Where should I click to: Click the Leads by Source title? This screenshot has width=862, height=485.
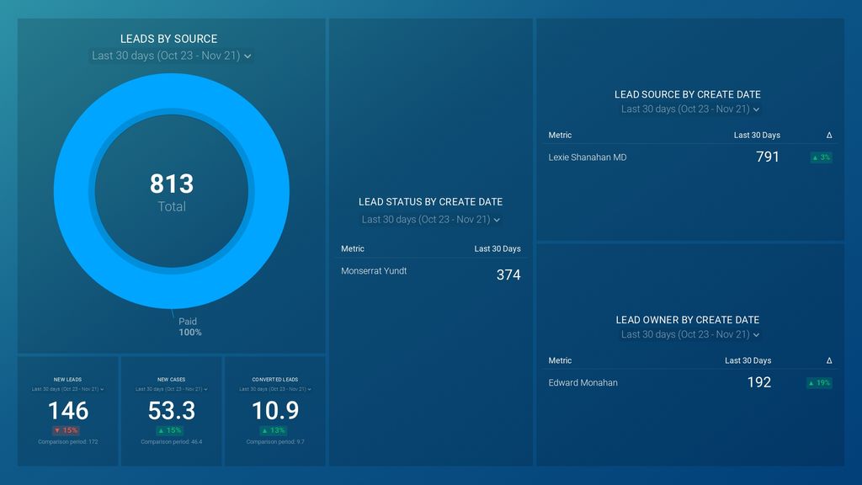[x=168, y=39]
